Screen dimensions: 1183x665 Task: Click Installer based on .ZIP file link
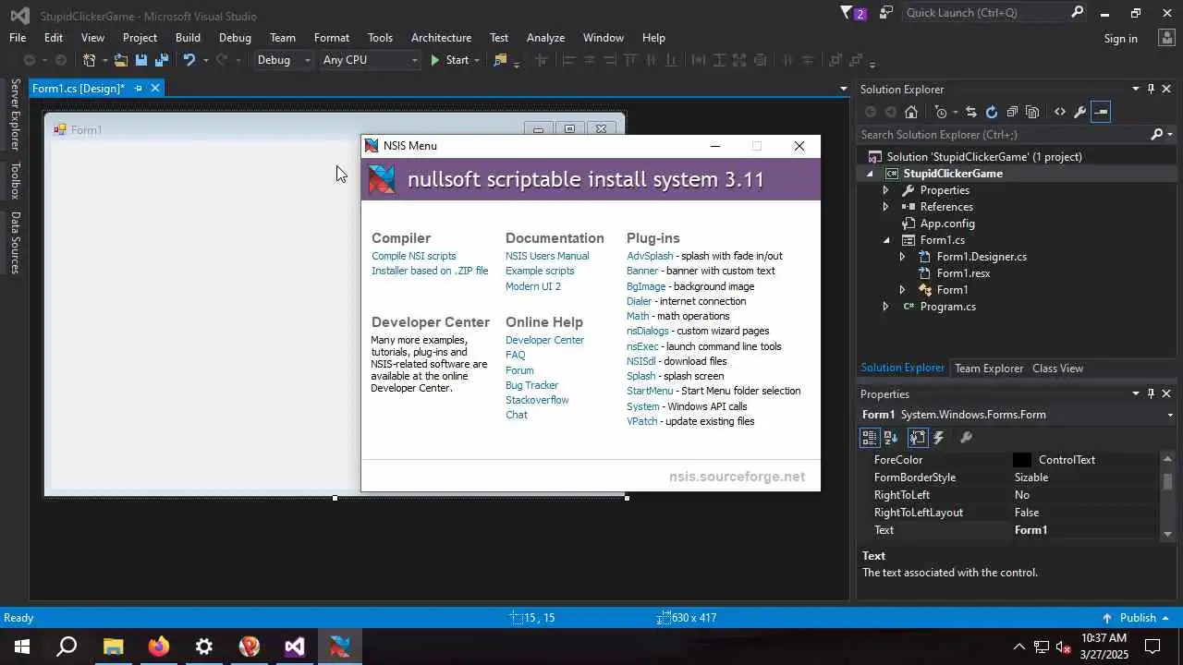point(430,271)
